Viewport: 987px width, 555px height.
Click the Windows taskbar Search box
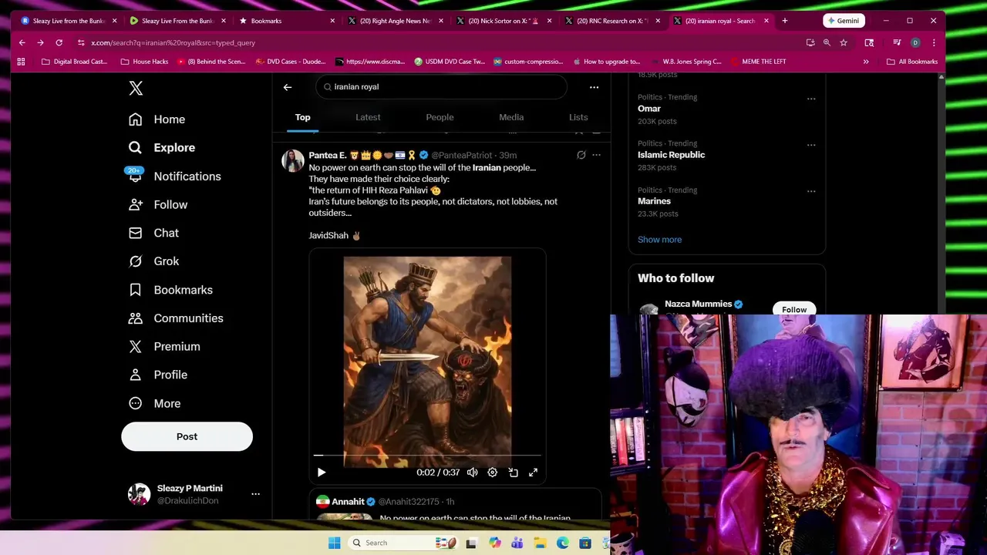click(x=401, y=543)
